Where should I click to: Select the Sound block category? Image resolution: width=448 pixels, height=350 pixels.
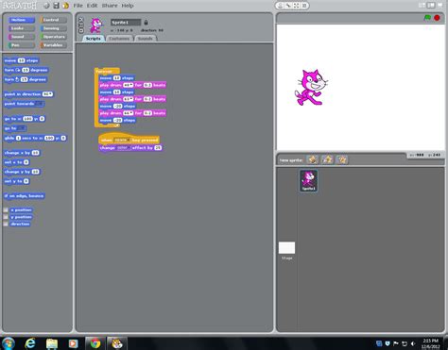[22, 37]
